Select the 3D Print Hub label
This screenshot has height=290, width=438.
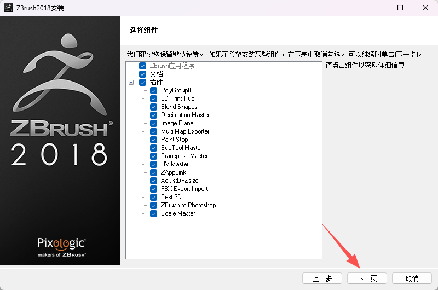pos(177,98)
